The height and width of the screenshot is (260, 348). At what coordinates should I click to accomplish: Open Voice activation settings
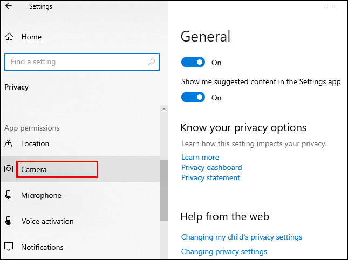47,221
